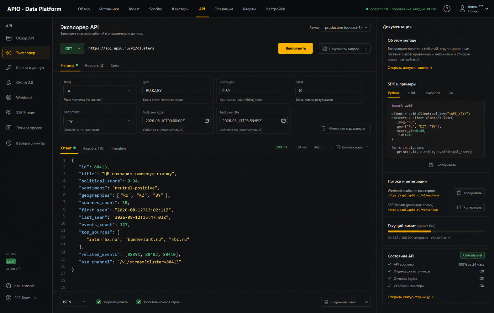
Task: Click the save icon in Сохранить ответ
Action: tap(326, 302)
